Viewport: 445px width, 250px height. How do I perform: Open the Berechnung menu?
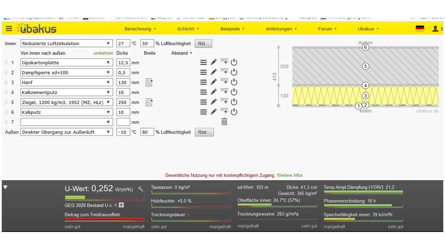pos(140,29)
